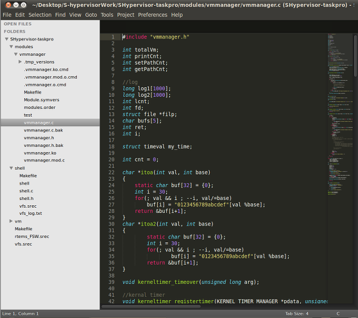This screenshot has width=358, height=318.
Task: Open the Tools menu
Action: [x=107, y=15]
